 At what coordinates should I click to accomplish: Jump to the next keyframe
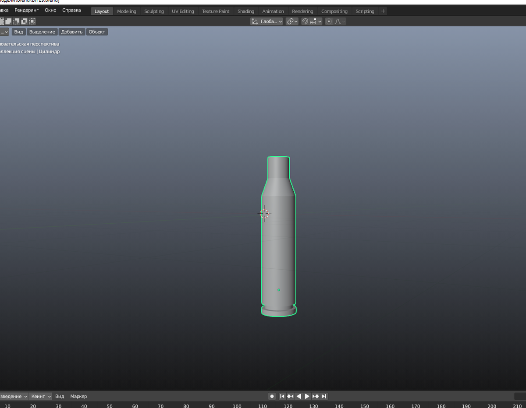pos(316,396)
